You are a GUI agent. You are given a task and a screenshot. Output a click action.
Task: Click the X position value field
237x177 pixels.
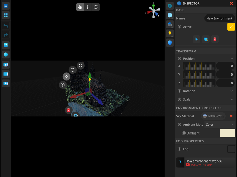225,66
